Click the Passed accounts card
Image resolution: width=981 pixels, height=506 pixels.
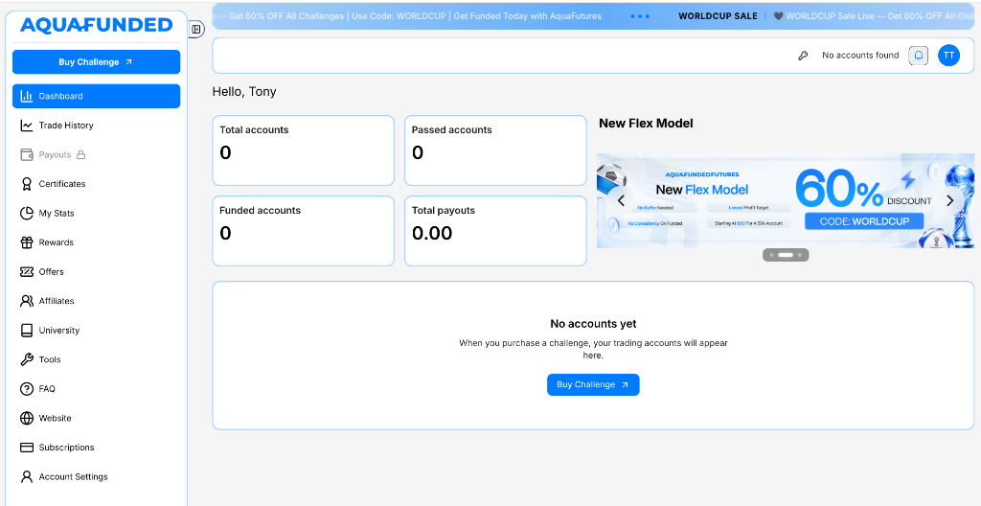(495, 150)
